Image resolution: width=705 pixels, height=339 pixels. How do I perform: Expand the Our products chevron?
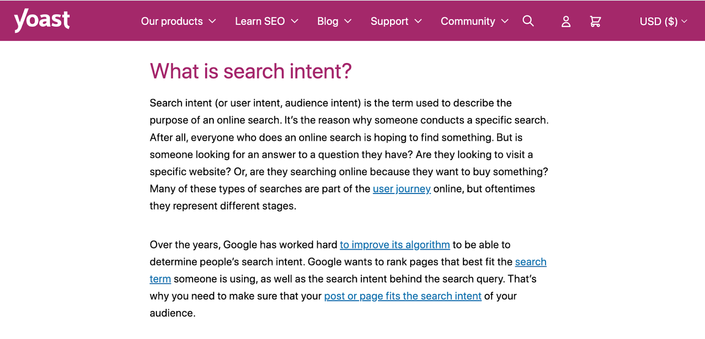tap(212, 21)
